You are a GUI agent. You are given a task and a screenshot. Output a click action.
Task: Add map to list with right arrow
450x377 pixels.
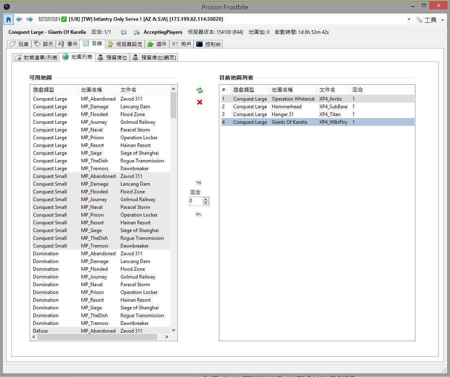pos(199,183)
